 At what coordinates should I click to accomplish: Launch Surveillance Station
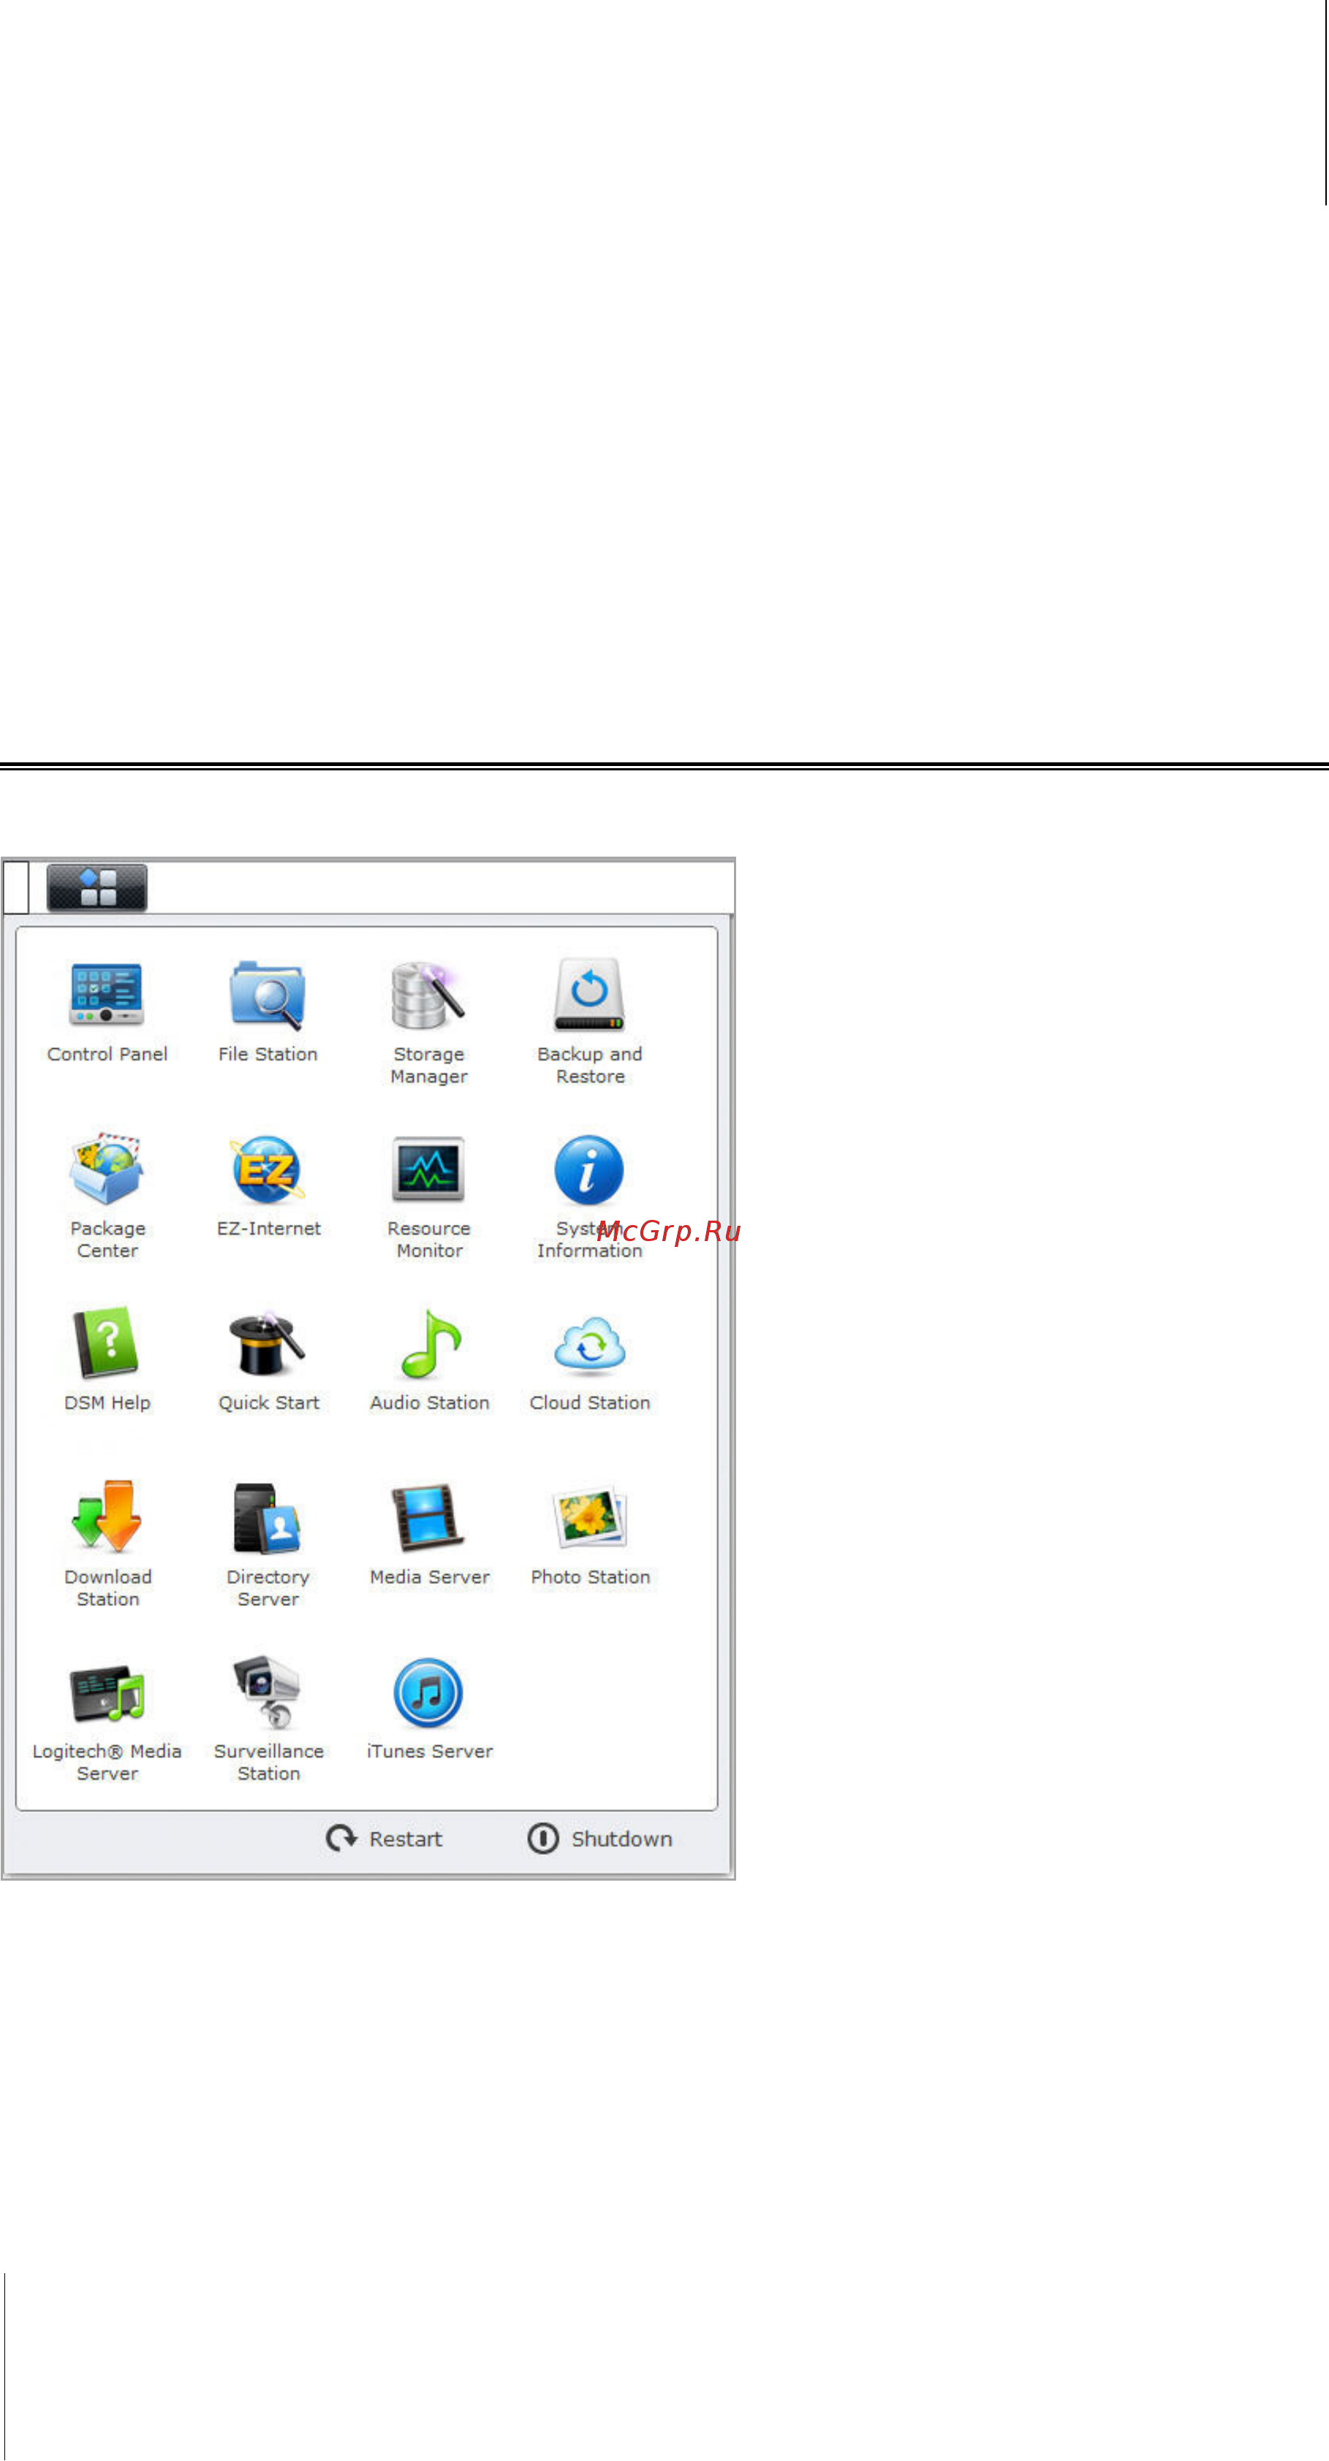click(268, 1693)
